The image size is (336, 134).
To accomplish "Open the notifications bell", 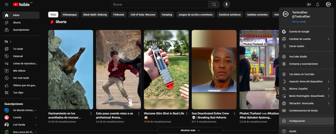I will coord(318,4).
